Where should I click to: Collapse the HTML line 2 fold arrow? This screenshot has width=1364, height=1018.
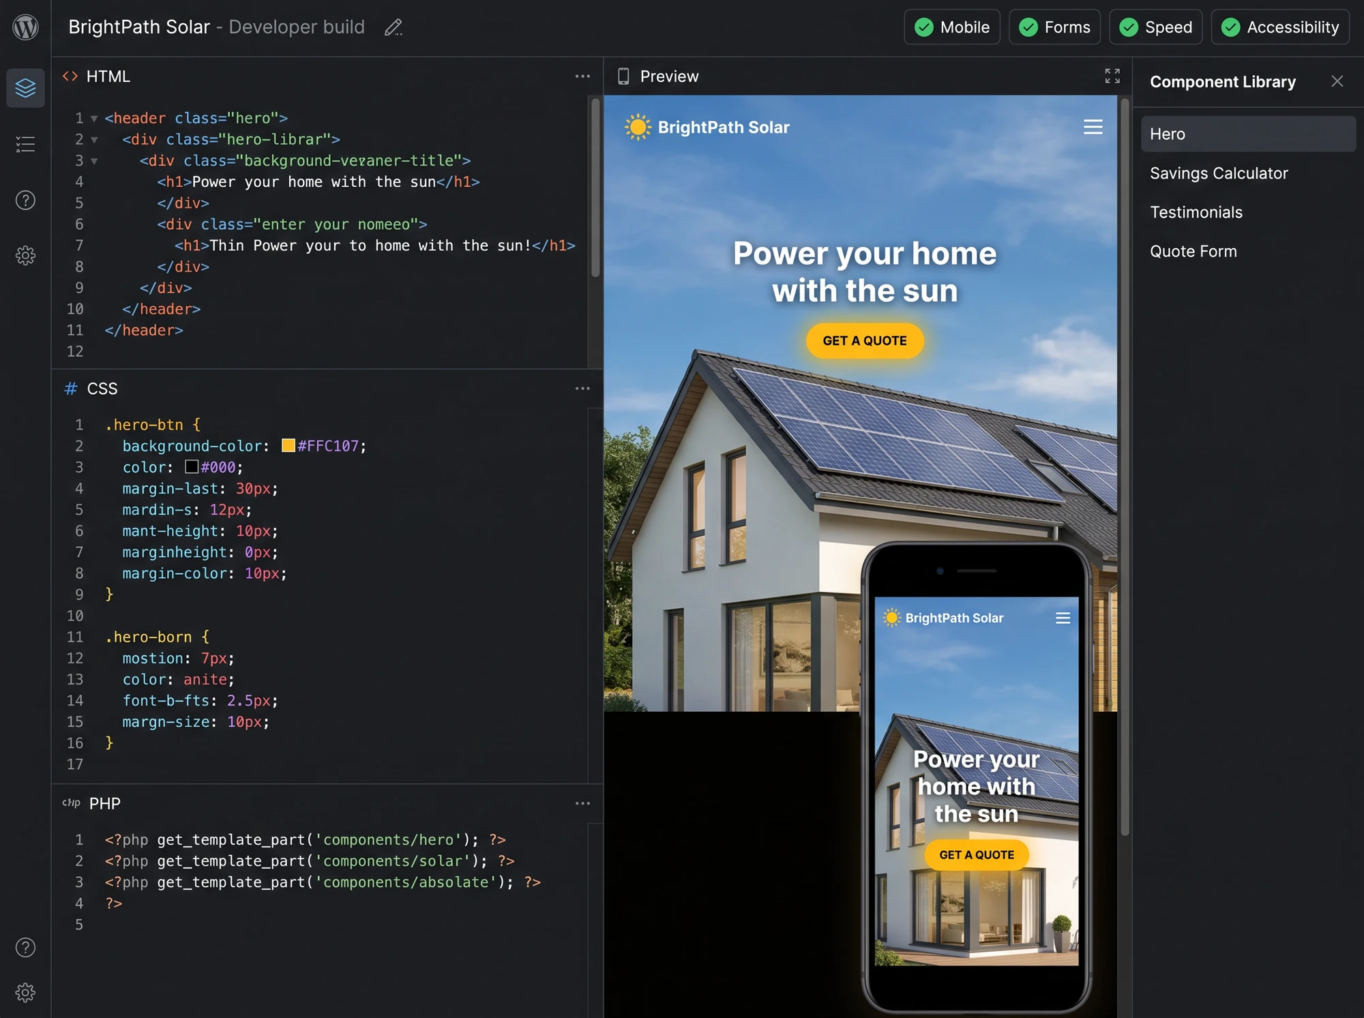click(94, 140)
